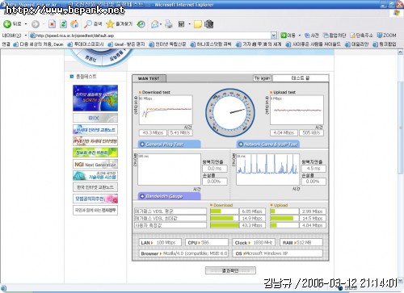Expand the General Ping Test section
Screen dimensions: 404x293
(x=169, y=144)
